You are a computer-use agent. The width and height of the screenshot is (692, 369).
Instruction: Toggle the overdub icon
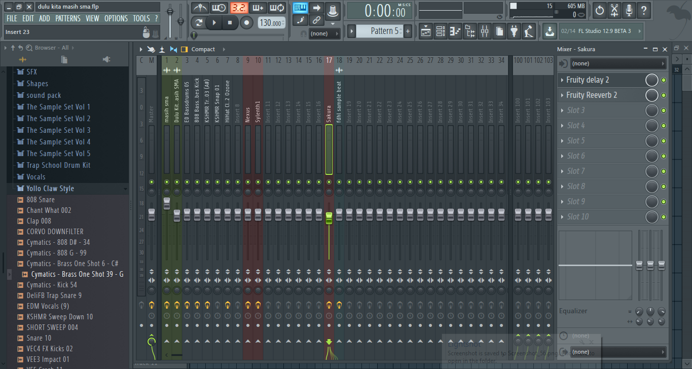(x=258, y=8)
